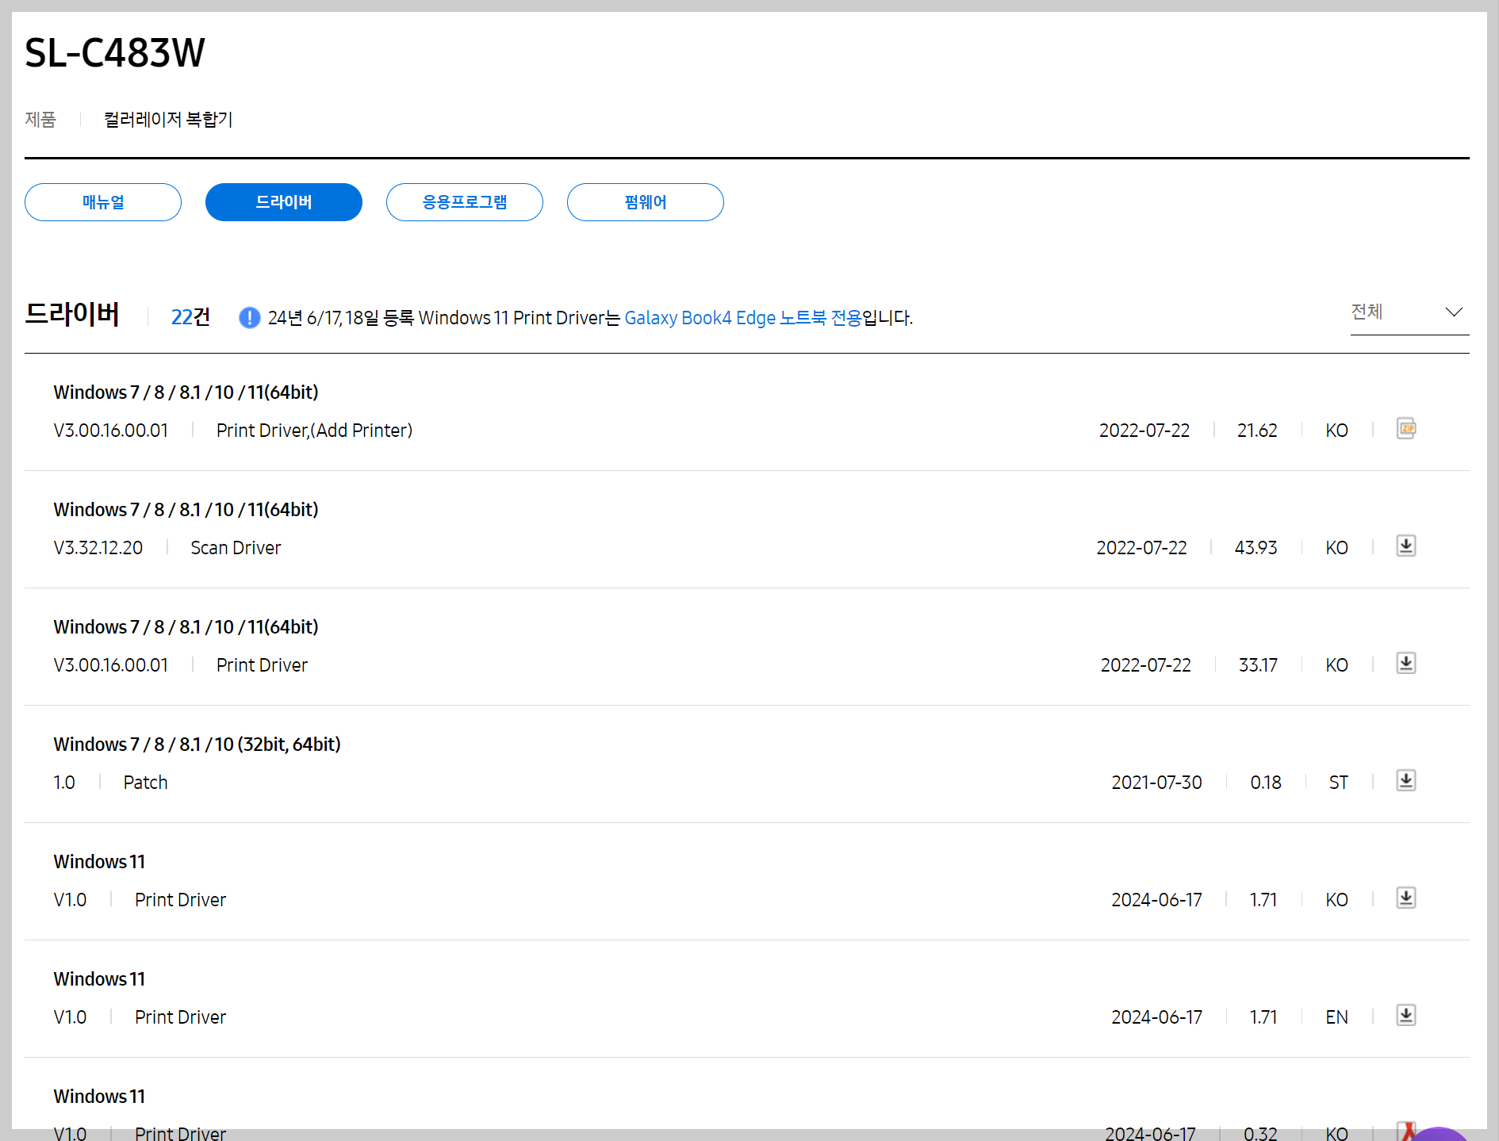Go to the 펌웨어 tab

click(646, 202)
